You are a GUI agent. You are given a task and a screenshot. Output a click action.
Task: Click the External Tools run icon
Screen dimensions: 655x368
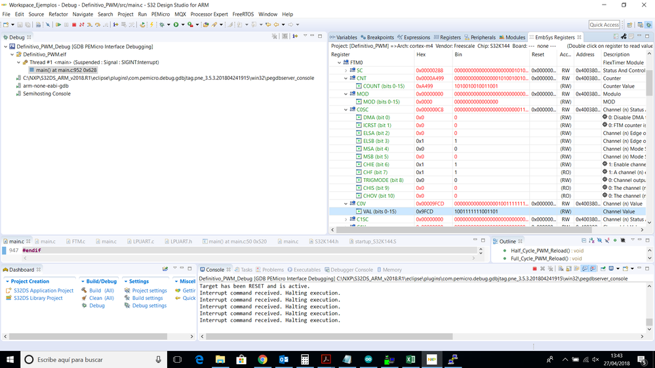(190, 25)
